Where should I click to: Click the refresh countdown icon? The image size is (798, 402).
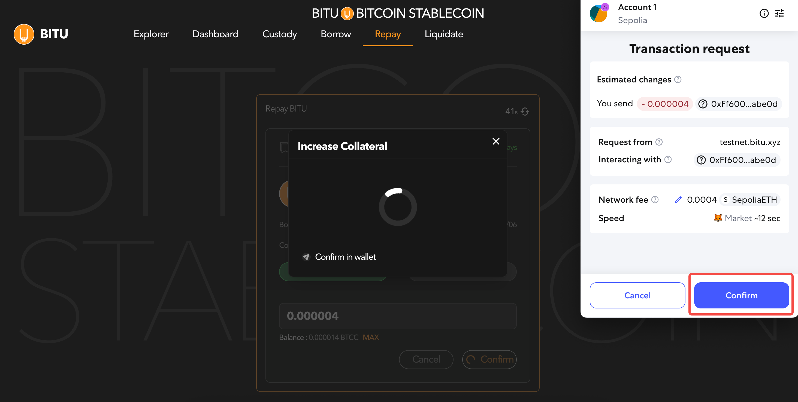coord(525,111)
